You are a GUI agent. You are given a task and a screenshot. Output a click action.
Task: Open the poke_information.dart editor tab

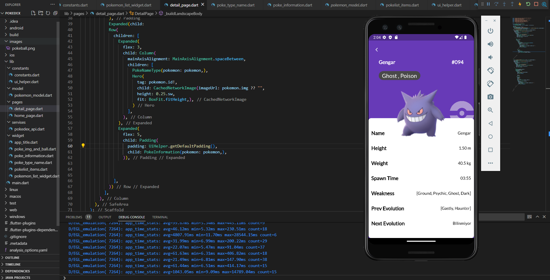click(x=293, y=5)
